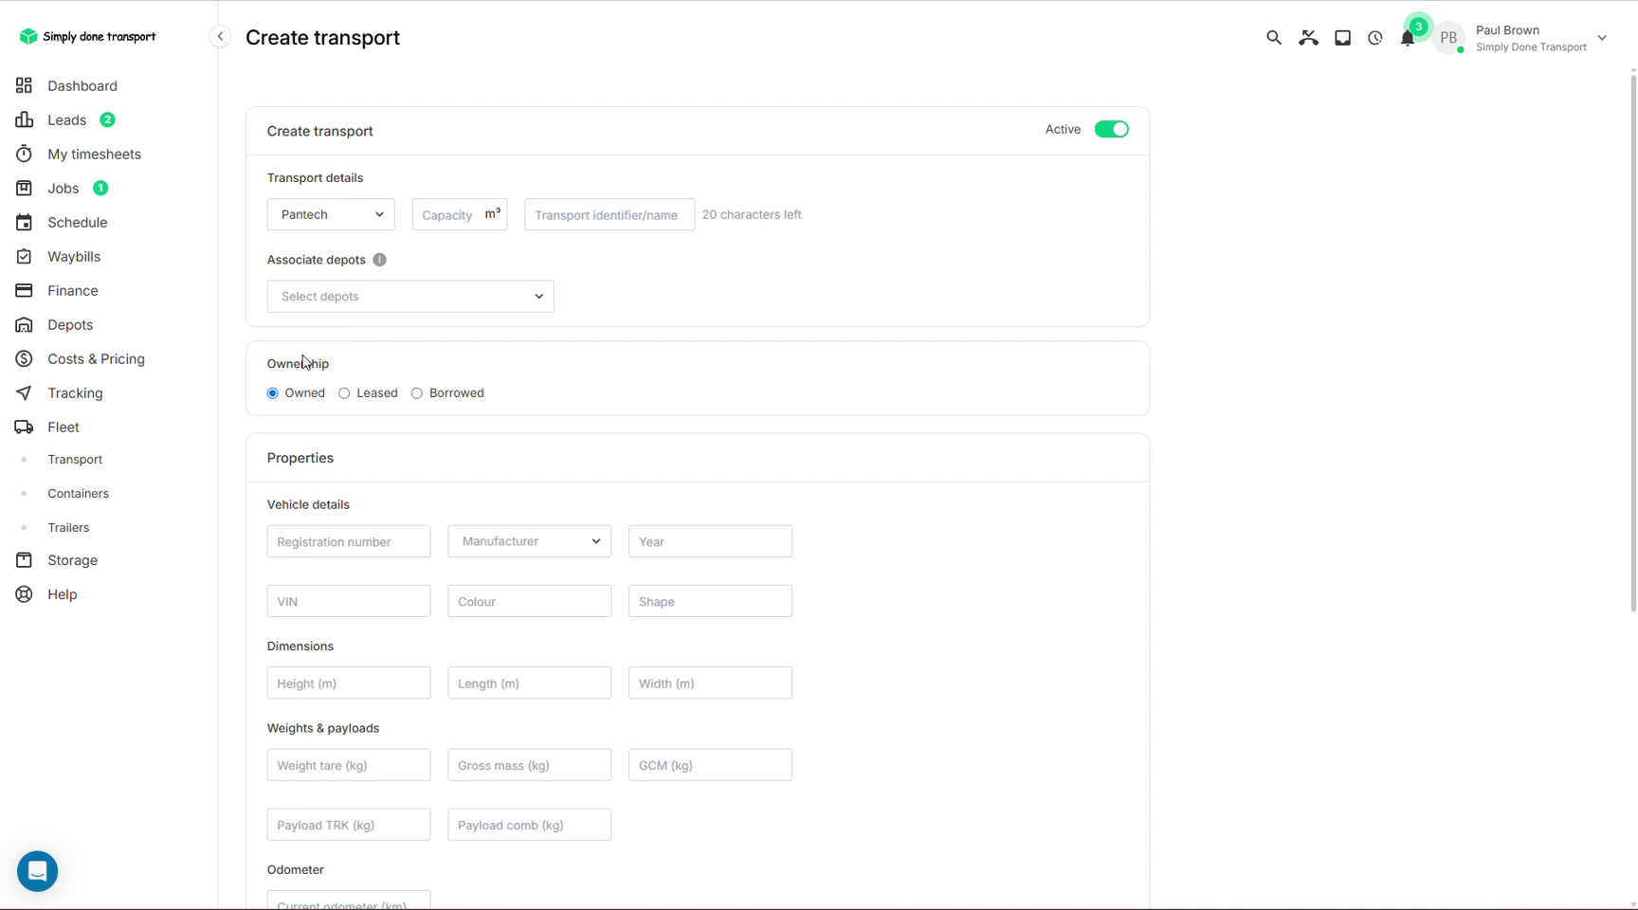The width and height of the screenshot is (1638, 910).
Task: Open Depots page
Action: coord(70,324)
